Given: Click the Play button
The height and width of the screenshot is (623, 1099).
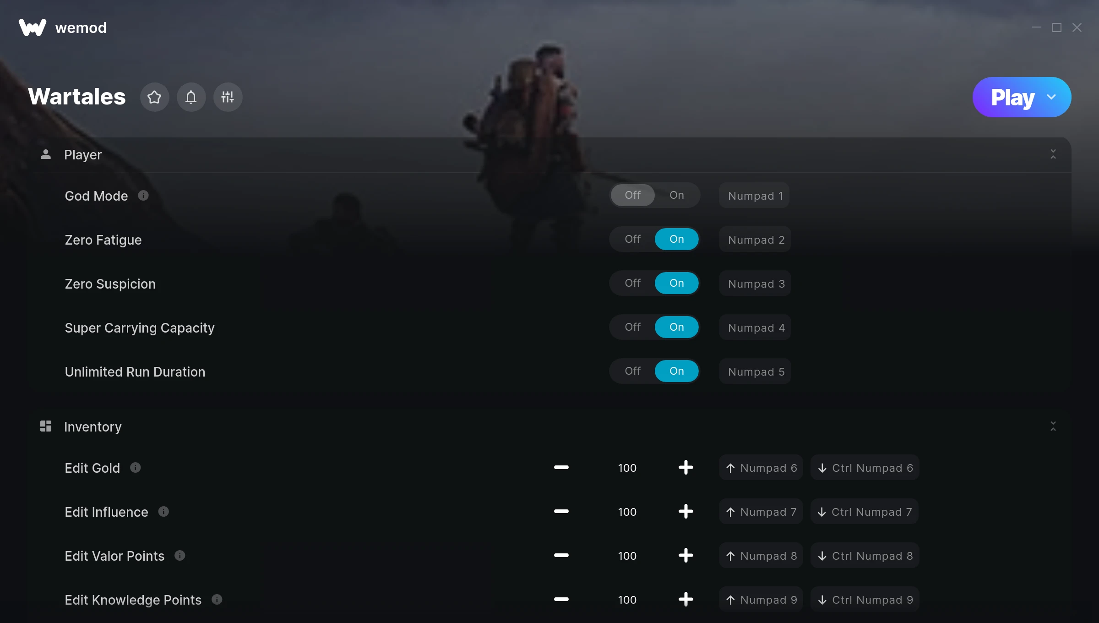Looking at the screenshot, I should [1013, 97].
